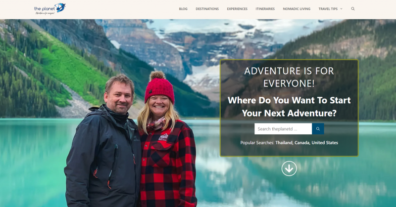Click the circled down-arrow icon

coord(289,168)
